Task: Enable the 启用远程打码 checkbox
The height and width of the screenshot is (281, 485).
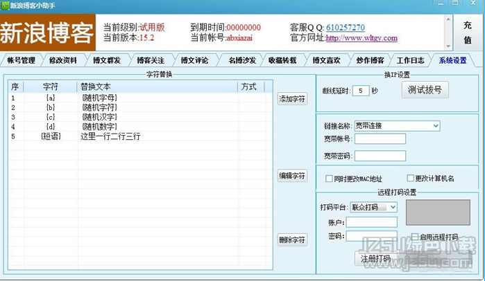Action: coord(415,237)
